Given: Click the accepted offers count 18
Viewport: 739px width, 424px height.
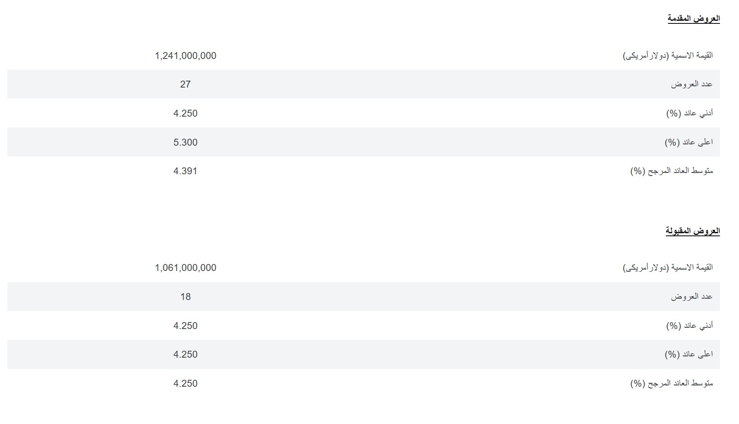Looking at the screenshot, I should pos(185,297).
